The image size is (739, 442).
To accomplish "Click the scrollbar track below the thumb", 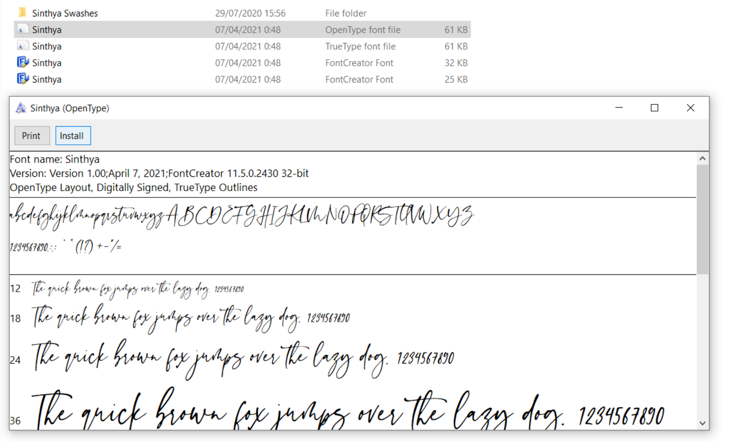I will coord(702,345).
